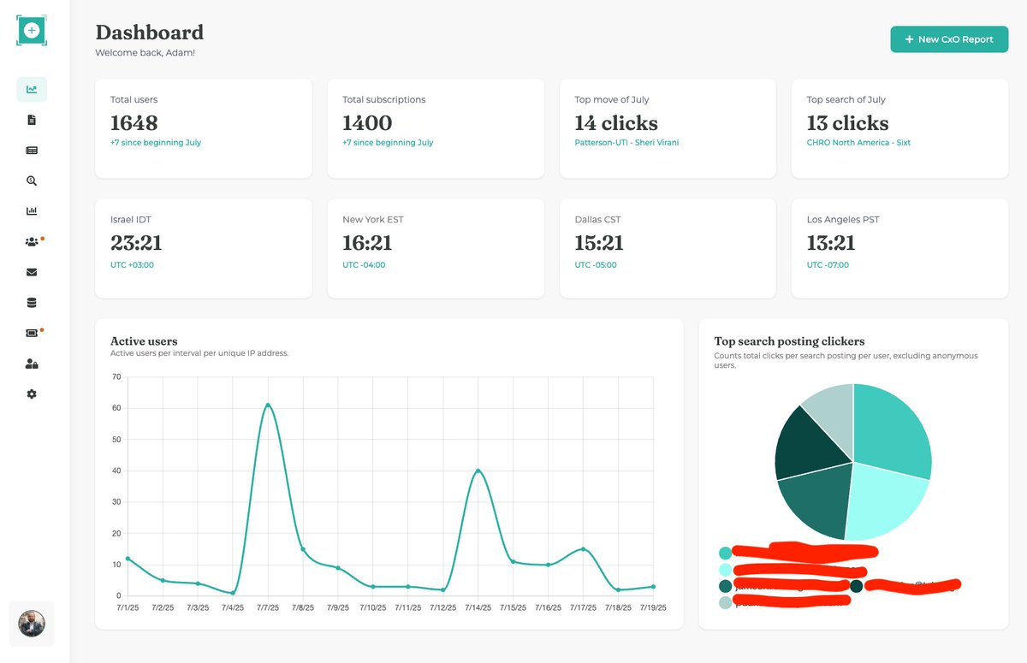Screen dimensions: 1027x663
Task: Click the app logo with plus sign
Action: point(32,30)
